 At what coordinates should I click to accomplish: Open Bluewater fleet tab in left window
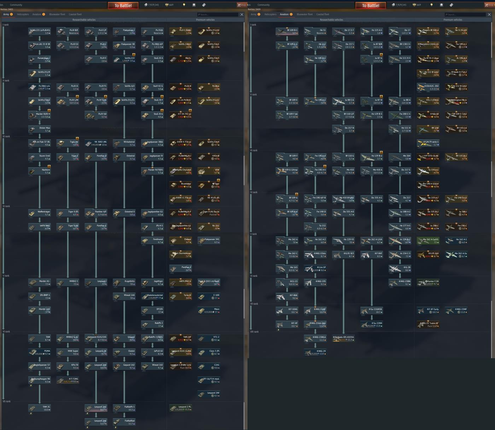[57, 15]
